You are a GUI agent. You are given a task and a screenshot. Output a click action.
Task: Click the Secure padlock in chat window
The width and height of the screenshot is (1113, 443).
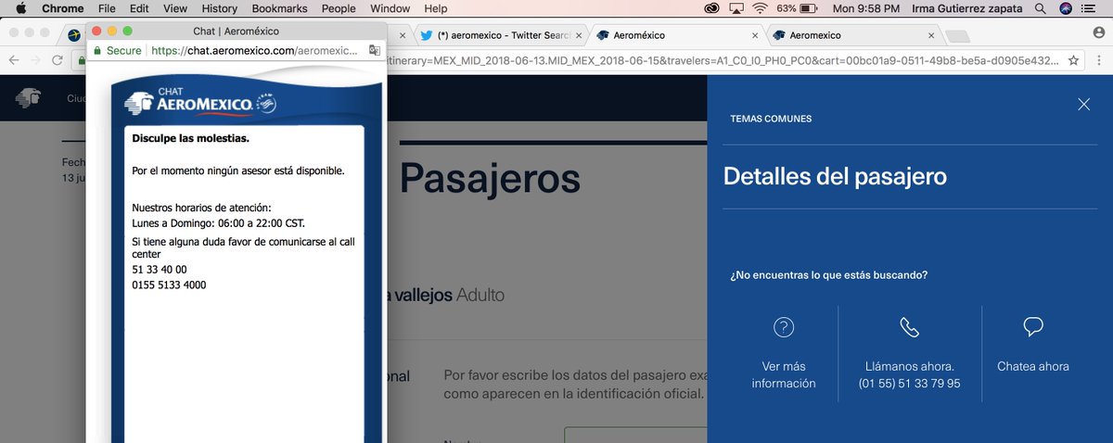[x=96, y=51]
